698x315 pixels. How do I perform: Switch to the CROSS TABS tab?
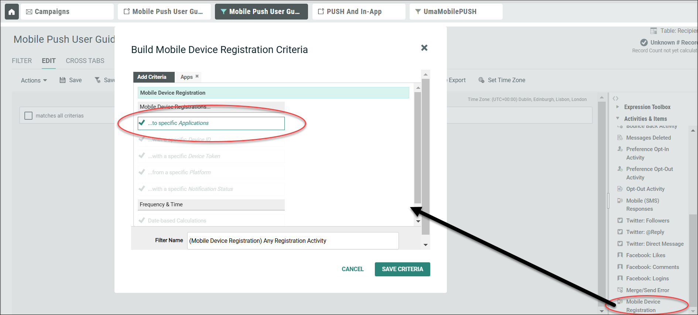85,61
